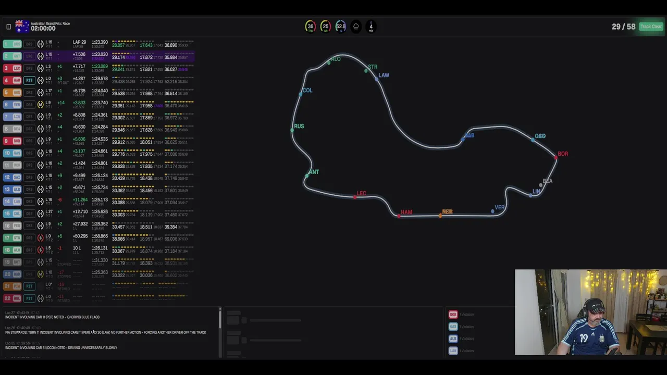Open the sidebar toggle icon at top-left
Image resolution: width=667 pixels, height=375 pixels.
[8, 27]
